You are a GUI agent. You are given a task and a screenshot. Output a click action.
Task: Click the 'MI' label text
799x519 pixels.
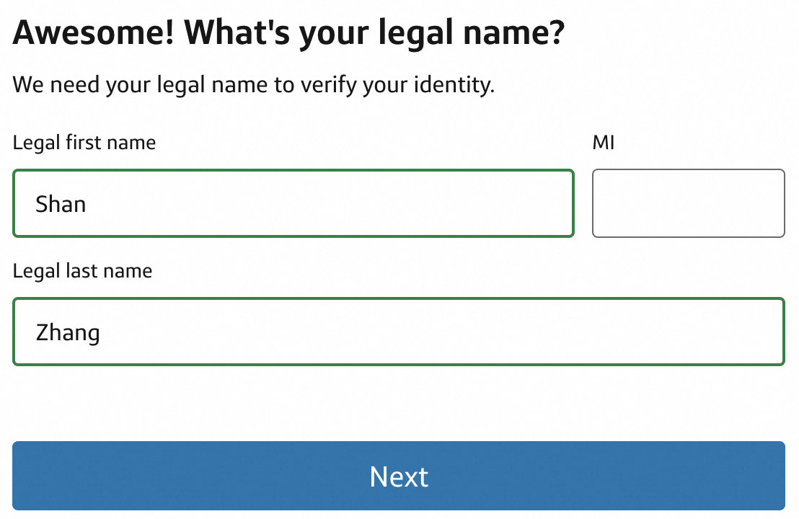coord(603,143)
